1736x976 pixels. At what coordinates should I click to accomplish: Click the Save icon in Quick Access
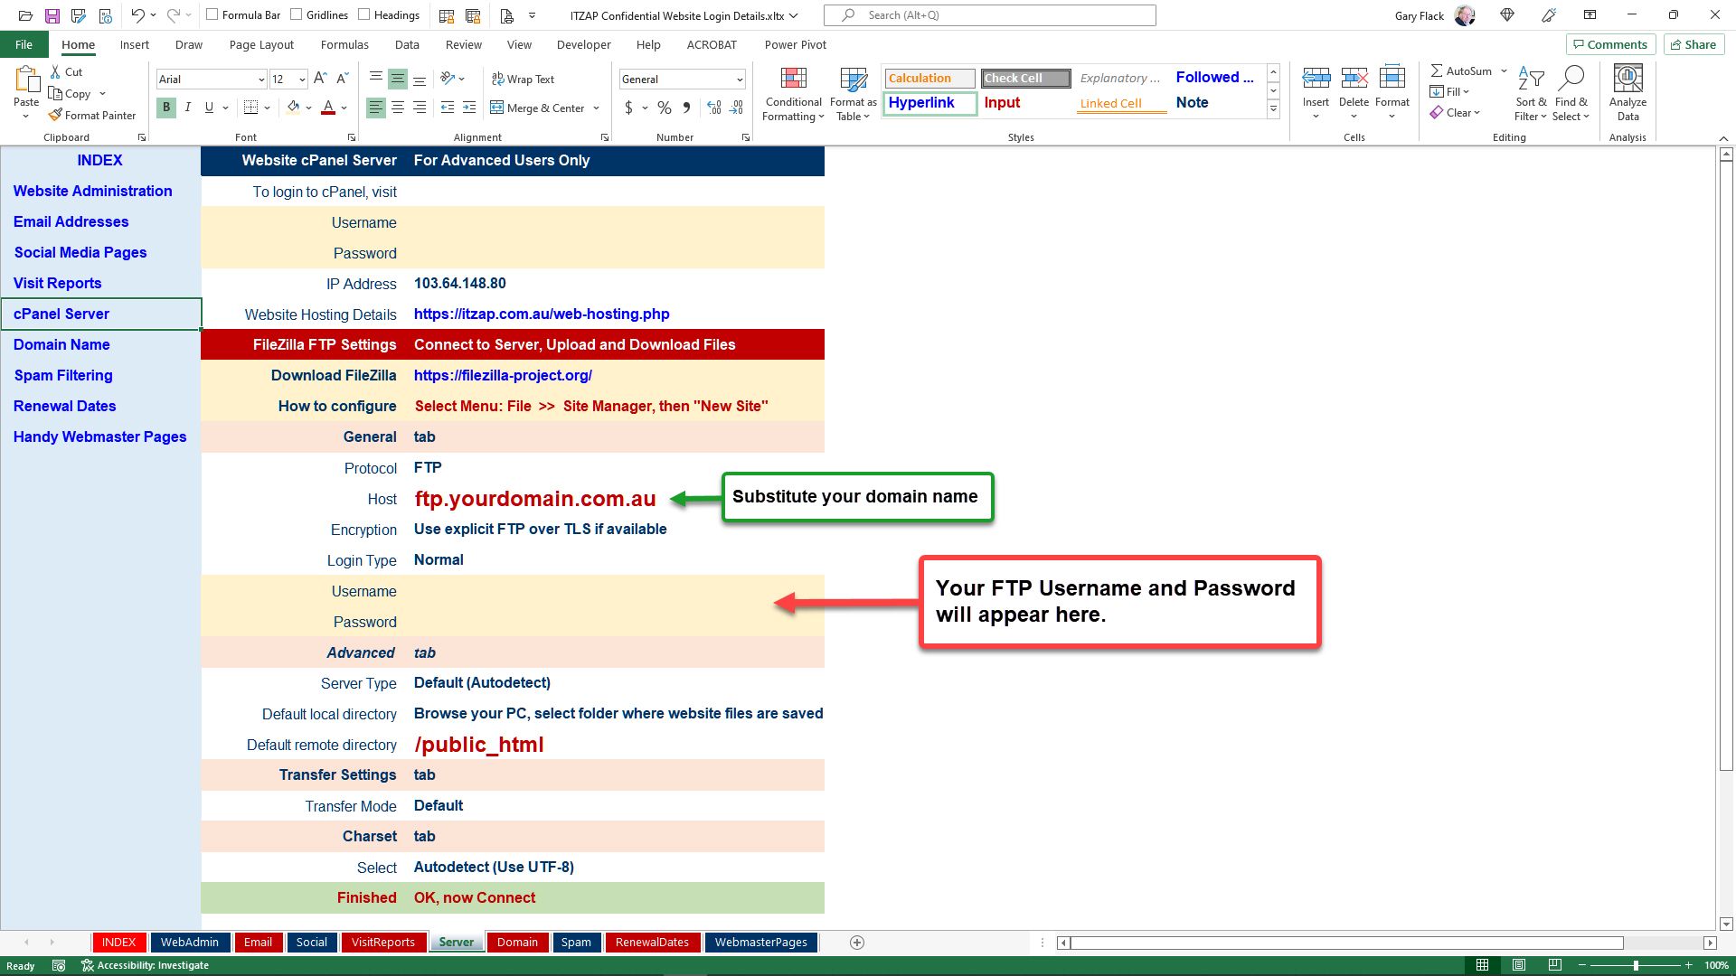tap(52, 15)
